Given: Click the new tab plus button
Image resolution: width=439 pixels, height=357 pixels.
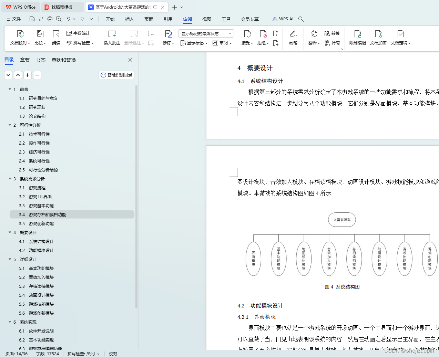Looking at the screenshot, I should [x=175, y=7].
